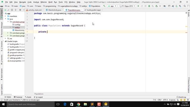Open the app run configuration dropdown
Screen dimensions: 190x107
click(112, 6)
